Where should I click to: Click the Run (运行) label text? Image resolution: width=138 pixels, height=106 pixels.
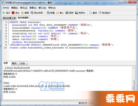pos(8,13)
